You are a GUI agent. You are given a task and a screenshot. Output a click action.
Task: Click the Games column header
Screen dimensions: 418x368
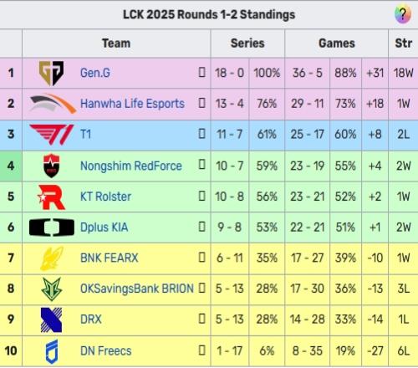(337, 43)
